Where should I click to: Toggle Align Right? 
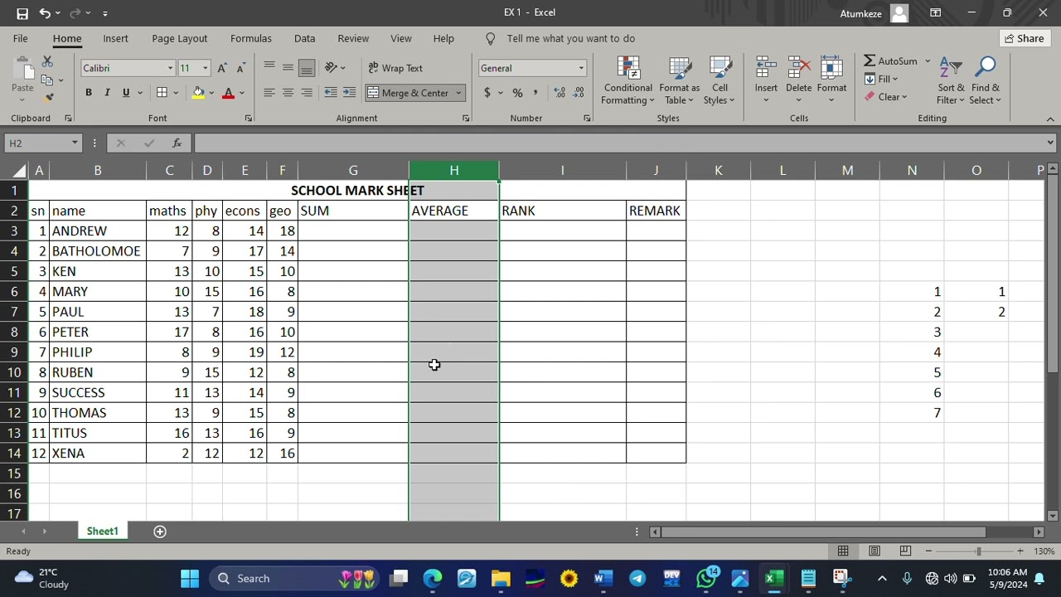point(307,93)
